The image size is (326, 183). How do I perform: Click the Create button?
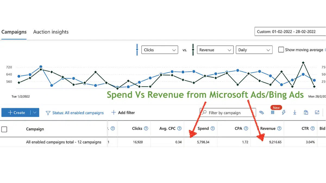click(17, 112)
